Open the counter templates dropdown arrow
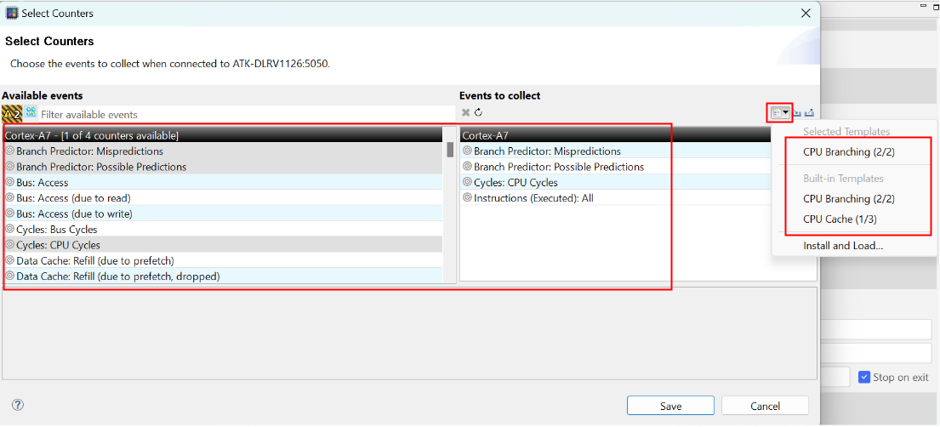Viewport: 940px width, 427px height. coord(785,112)
